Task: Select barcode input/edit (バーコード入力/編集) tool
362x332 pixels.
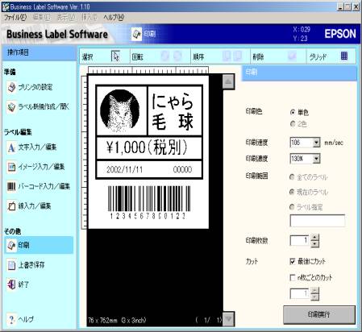Action: click(x=39, y=186)
